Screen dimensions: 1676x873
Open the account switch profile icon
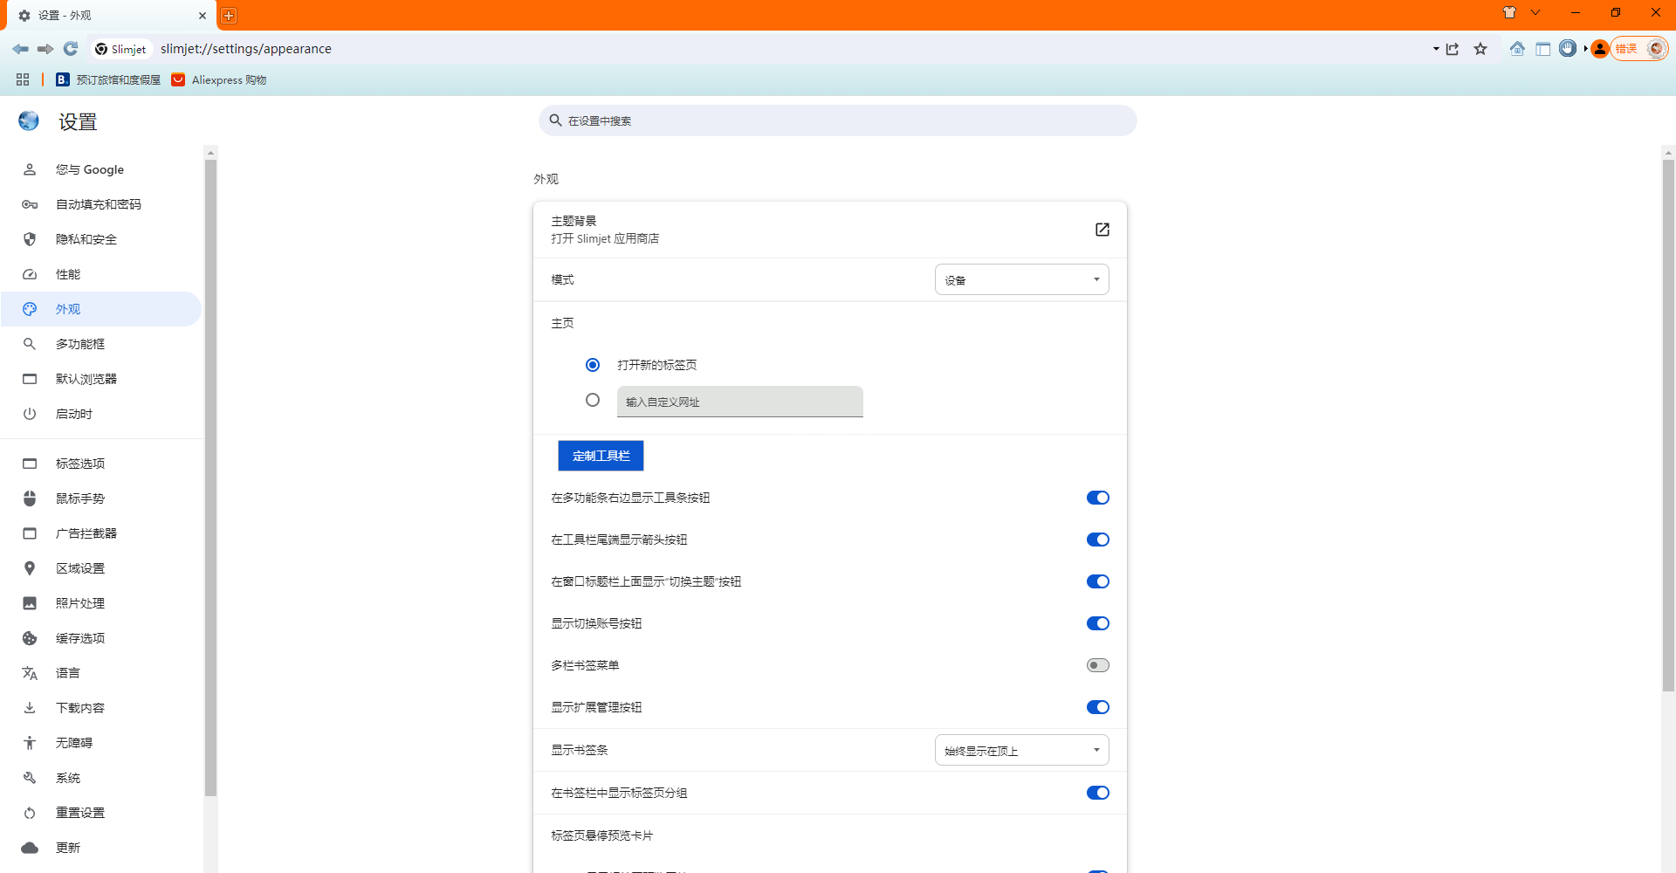[x=1600, y=49]
